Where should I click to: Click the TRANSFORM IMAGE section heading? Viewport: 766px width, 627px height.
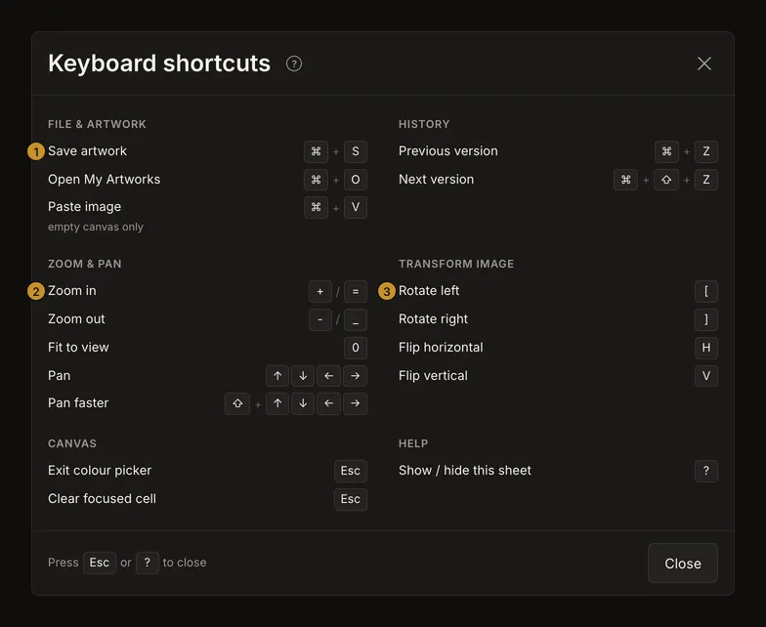point(456,264)
